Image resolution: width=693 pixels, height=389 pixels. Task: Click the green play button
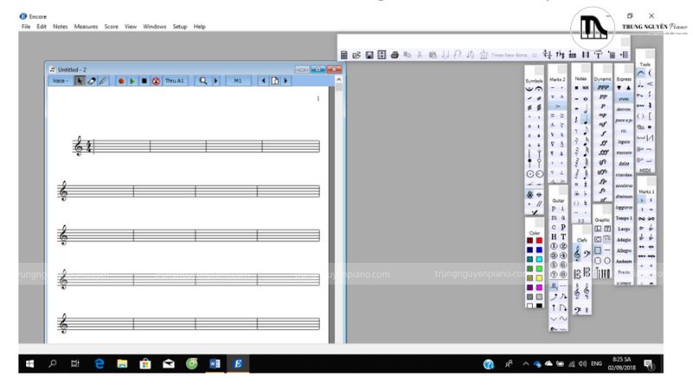pyautogui.click(x=133, y=80)
